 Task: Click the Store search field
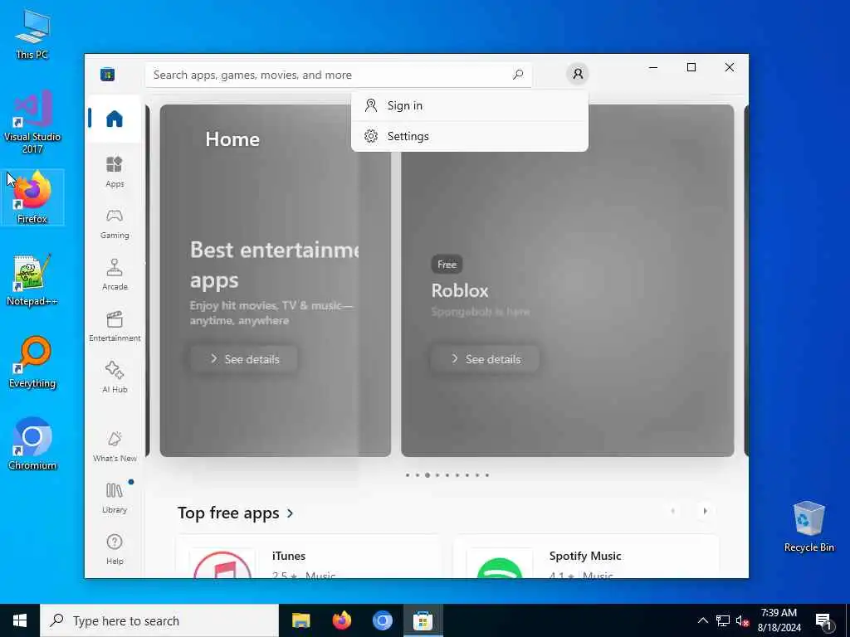point(339,75)
